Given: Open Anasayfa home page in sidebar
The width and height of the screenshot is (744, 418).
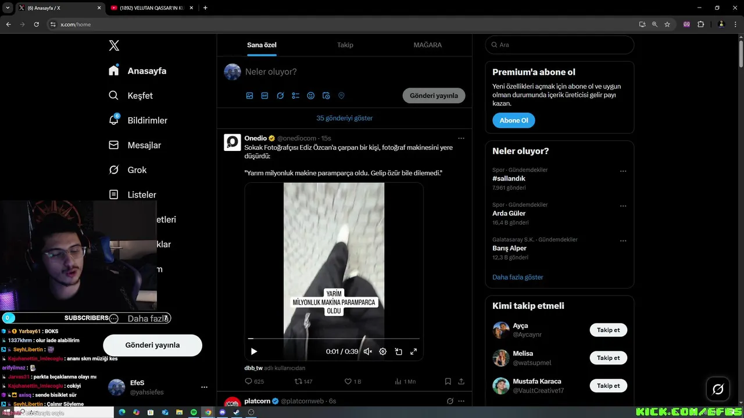Looking at the screenshot, I should [x=138, y=71].
